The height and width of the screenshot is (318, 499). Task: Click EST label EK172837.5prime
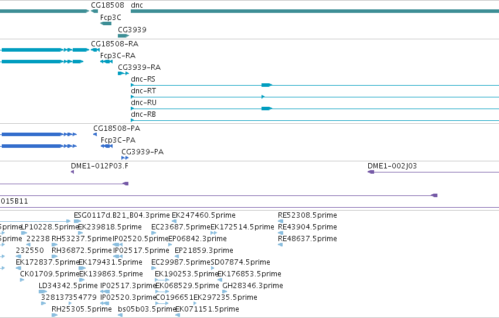coord(47,262)
